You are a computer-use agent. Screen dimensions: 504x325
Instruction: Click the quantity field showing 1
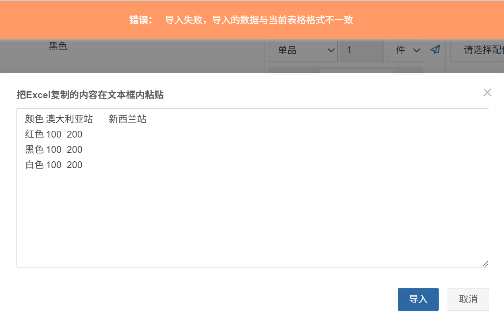(x=362, y=50)
